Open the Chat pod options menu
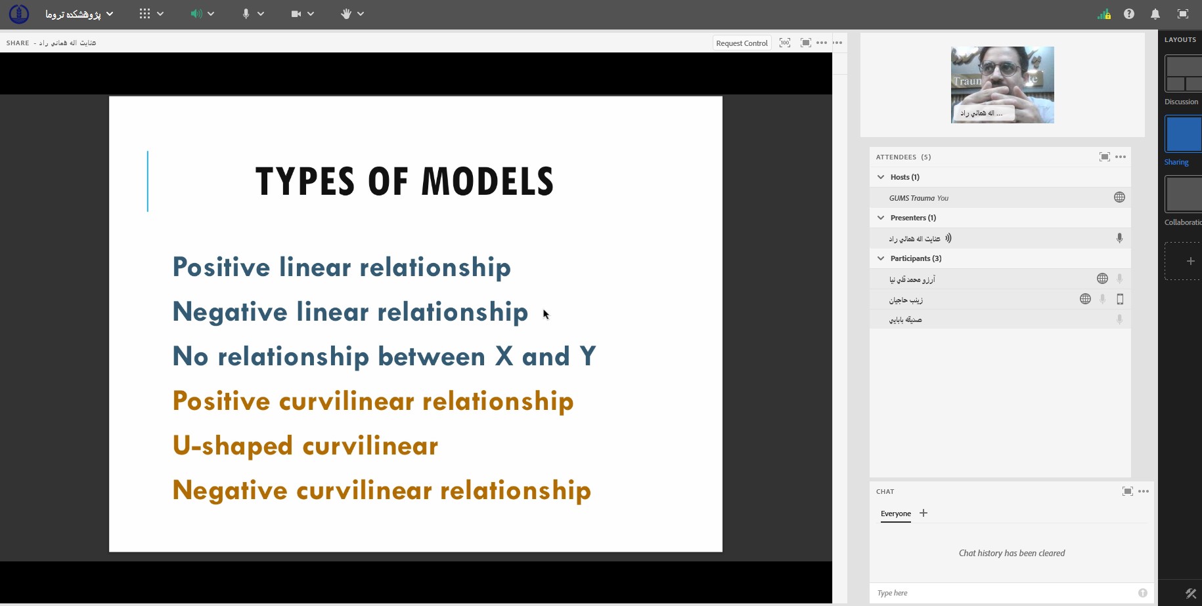Viewport: 1202px width, 606px height. tap(1144, 491)
